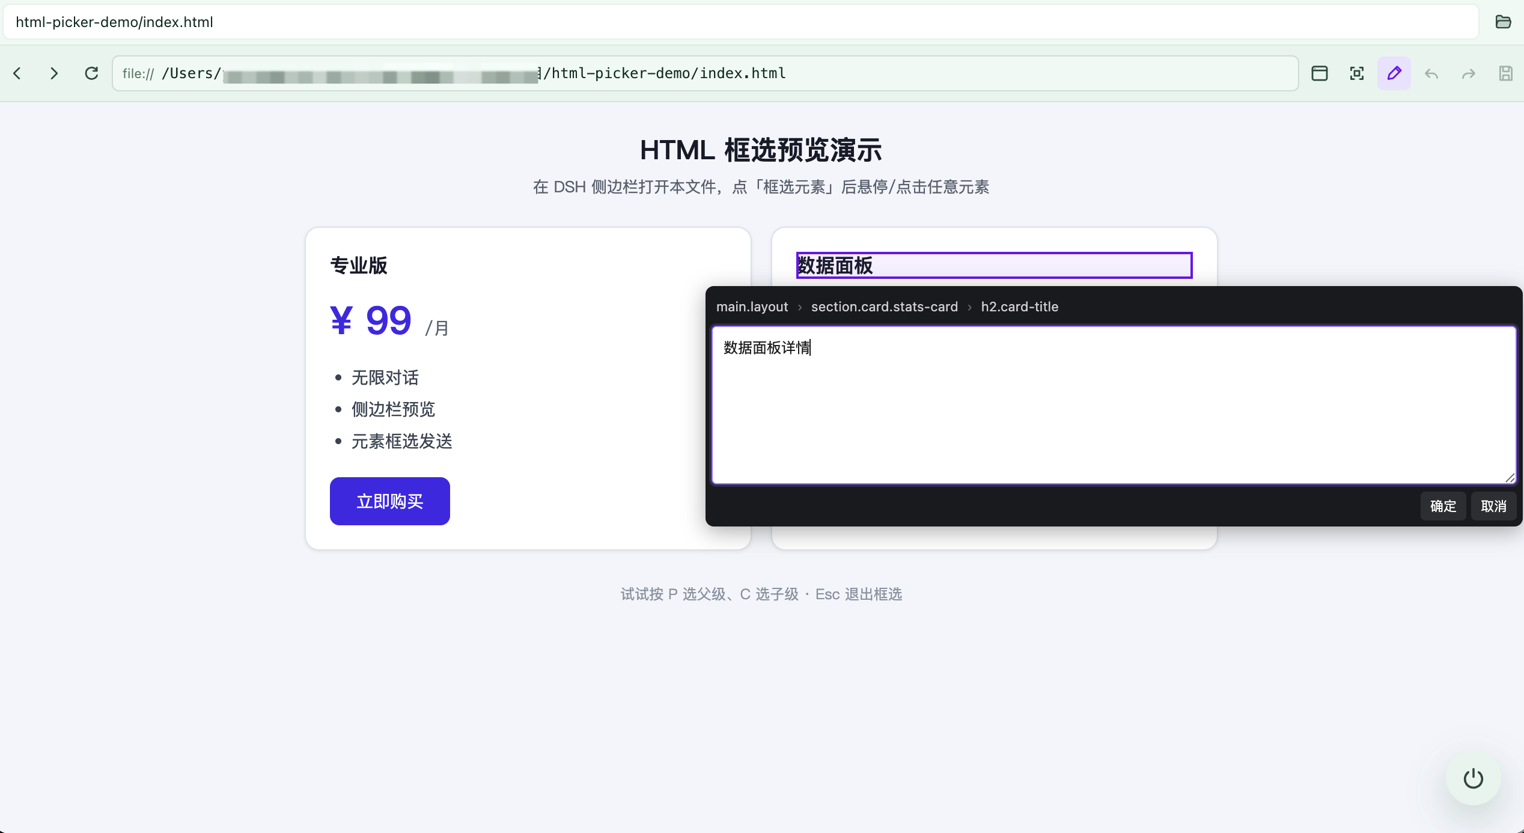Cancel the edit with 取消
This screenshot has height=833, width=1524.
1493,506
